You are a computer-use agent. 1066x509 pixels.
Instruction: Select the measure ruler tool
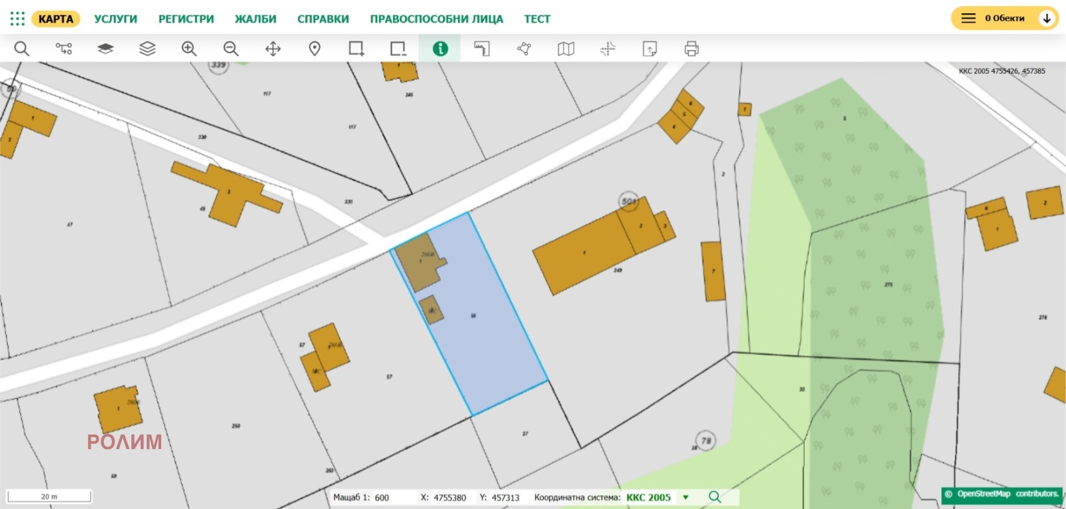tap(482, 49)
